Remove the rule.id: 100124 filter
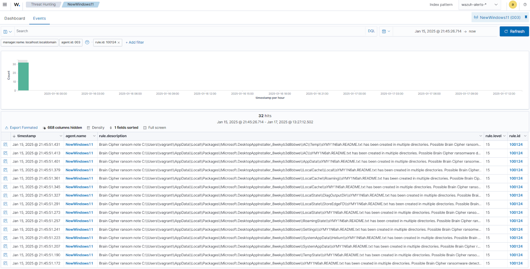 [119, 43]
